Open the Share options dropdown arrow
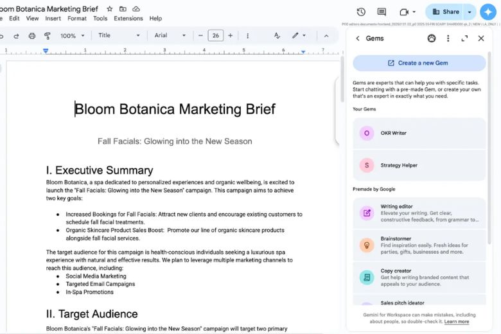The height and width of the screenshot is (334, 501). [470, 12]
